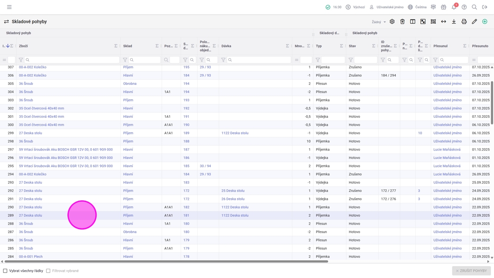The image size is (494, 278).
Task: Open the table settings gear icon
Action: click(392, 22)
